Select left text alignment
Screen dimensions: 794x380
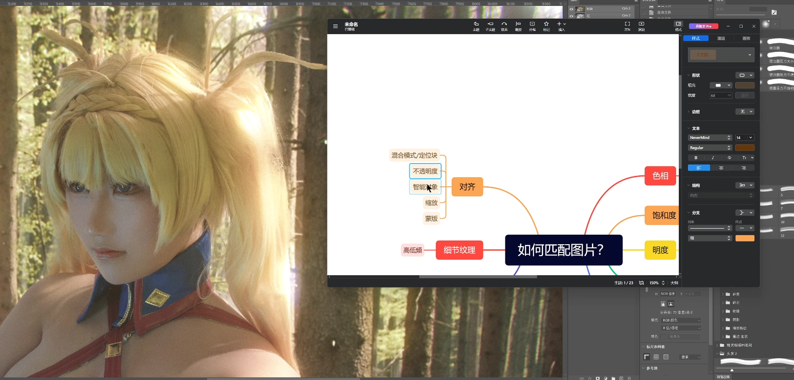click(x=698, y=168)
